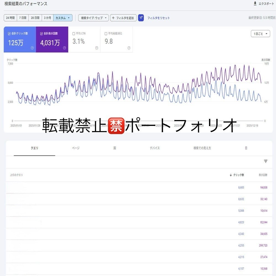Click the clicks value 5,088

(x=241, y=211)
